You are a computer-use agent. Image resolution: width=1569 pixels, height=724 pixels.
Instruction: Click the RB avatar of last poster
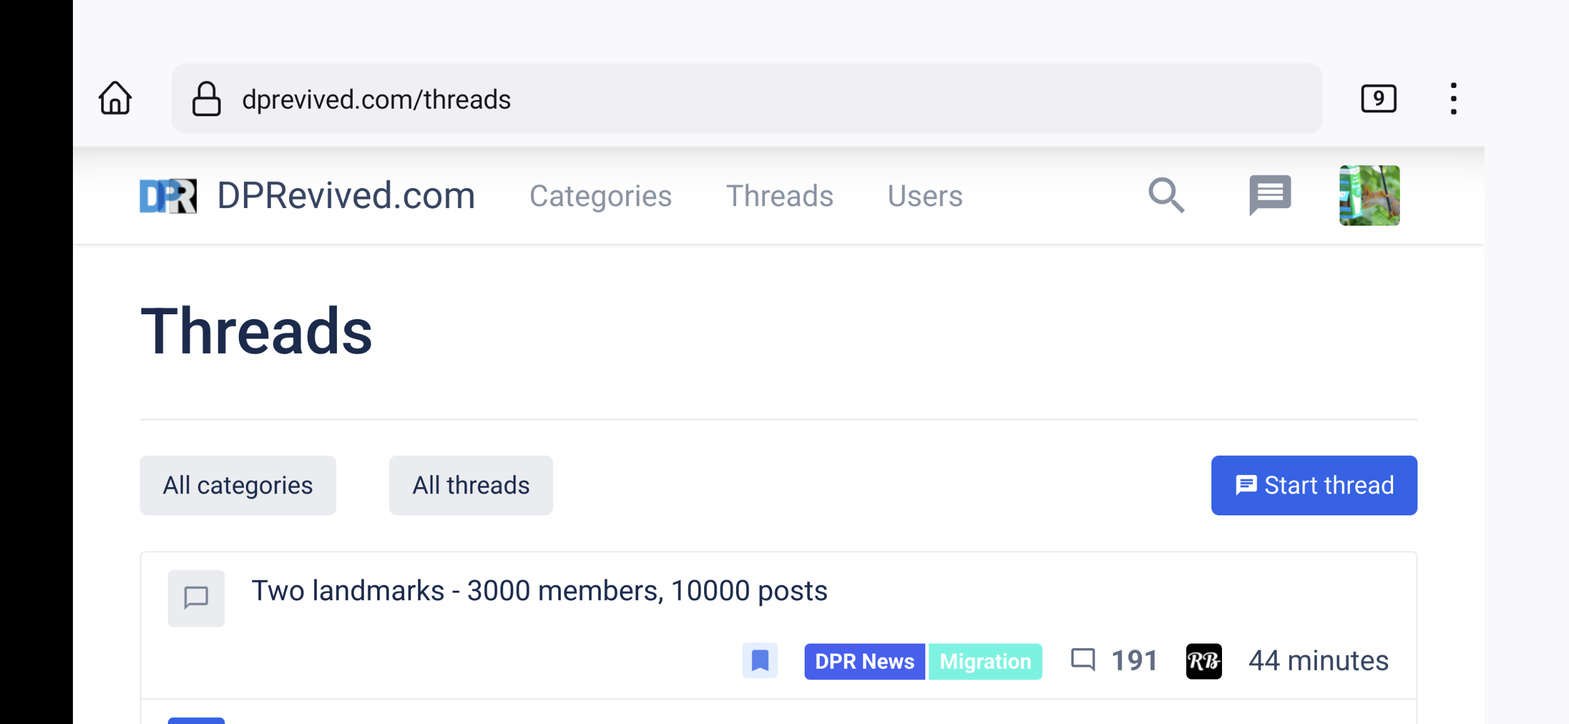(1204, 661)
